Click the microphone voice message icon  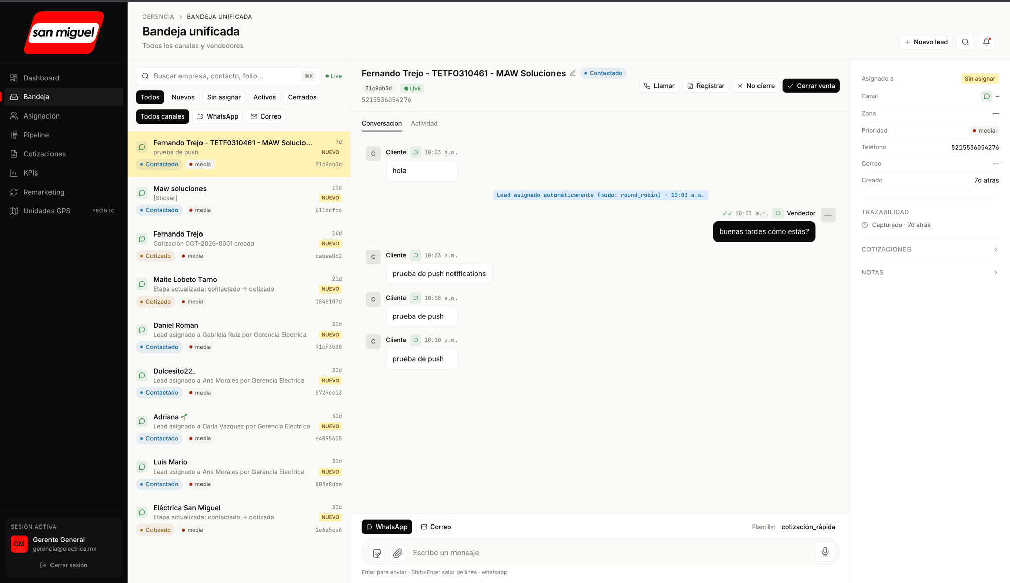point(825,552)
